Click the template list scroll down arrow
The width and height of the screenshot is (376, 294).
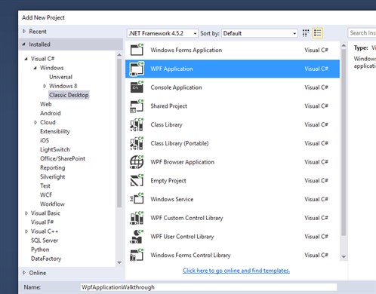[x=344, y=257]
